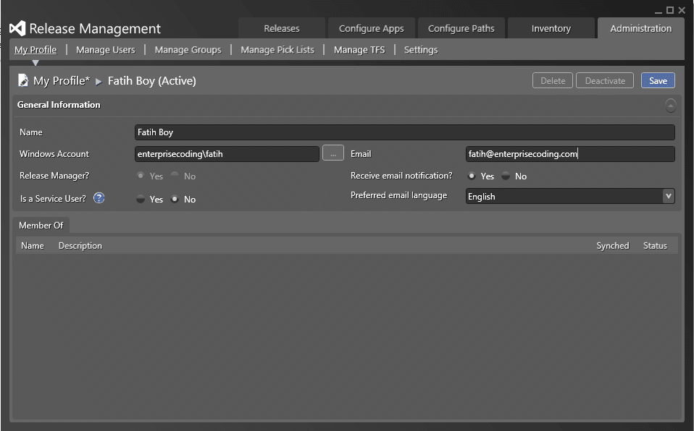Image resolution: width=694 pixels, height=431 pixels.
Task: Click the Email input field
Action: (570, 154)
